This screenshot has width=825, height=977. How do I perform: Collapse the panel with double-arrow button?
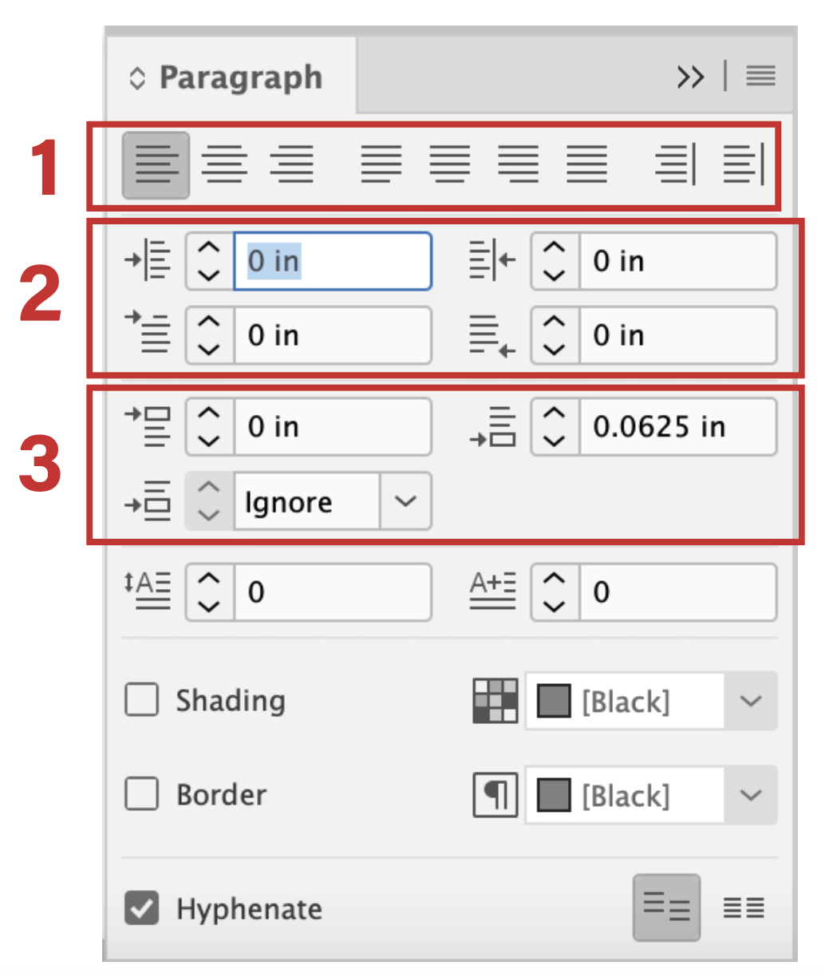tap(691, 77)
